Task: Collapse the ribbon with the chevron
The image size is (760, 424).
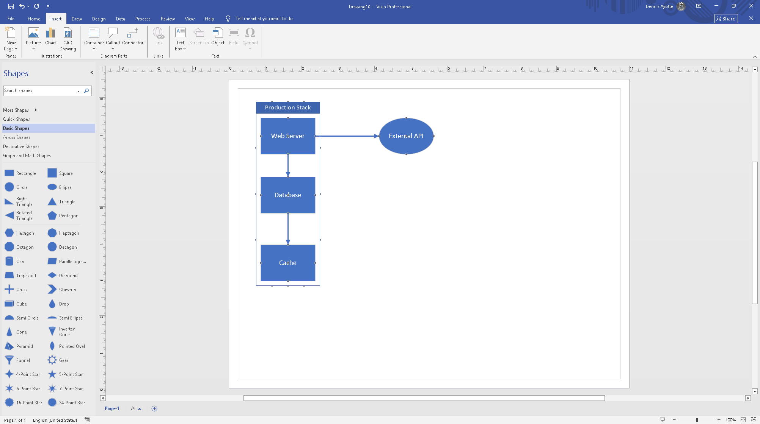Action: (x=755, y=56)
